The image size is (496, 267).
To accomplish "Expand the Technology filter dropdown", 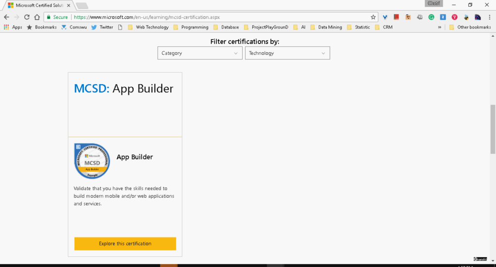I will point(287,53).
